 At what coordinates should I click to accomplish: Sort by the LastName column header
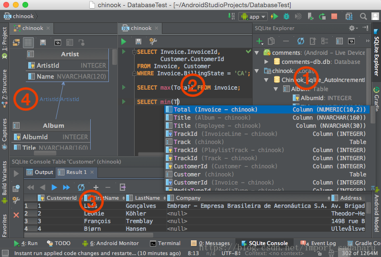pyautogui.click(x=146, y=198)
